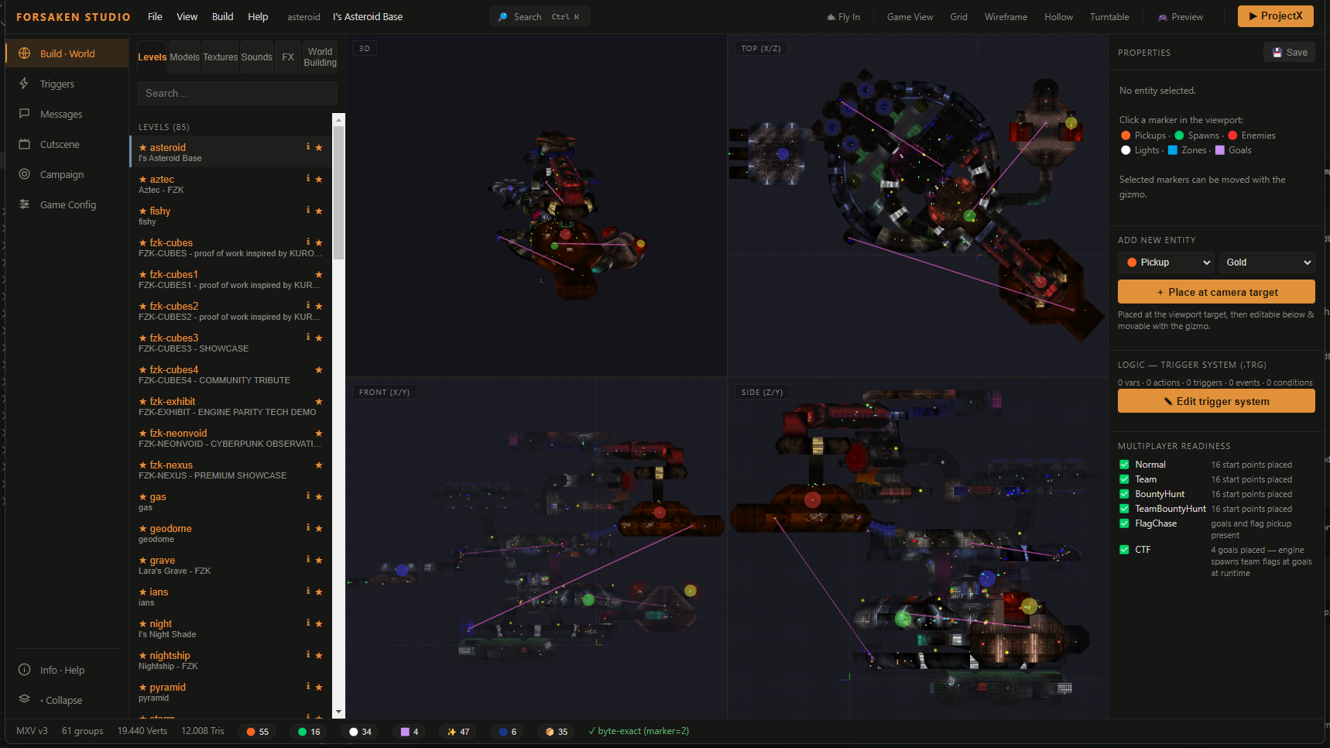Switch to the Sounds tab
Screen dimensions: 1330x748
(x=256, y=57)
